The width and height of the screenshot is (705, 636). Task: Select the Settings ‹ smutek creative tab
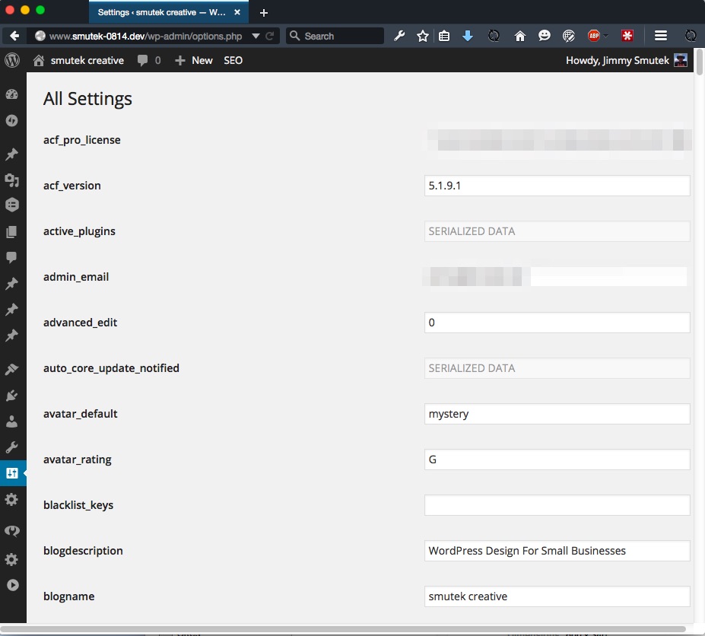click(x=169, y=12)
